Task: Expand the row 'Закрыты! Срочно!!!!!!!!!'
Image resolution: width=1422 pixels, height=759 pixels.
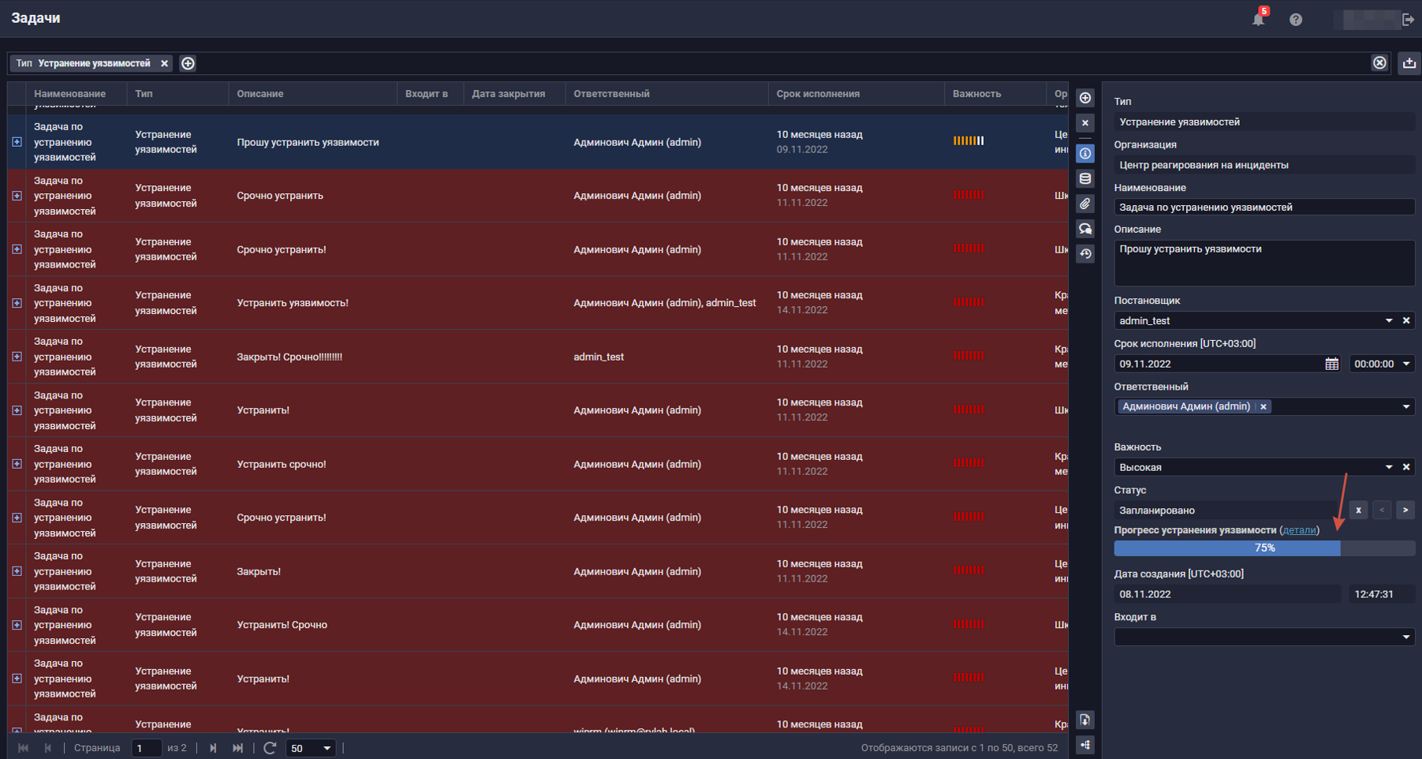Action: click(x=17, y=357)
